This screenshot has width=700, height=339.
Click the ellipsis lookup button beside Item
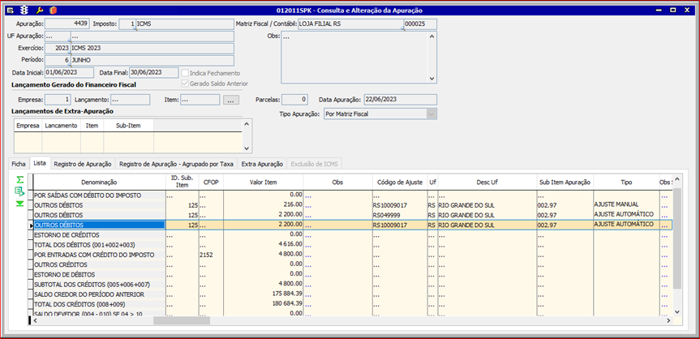[x=231, y=100]
